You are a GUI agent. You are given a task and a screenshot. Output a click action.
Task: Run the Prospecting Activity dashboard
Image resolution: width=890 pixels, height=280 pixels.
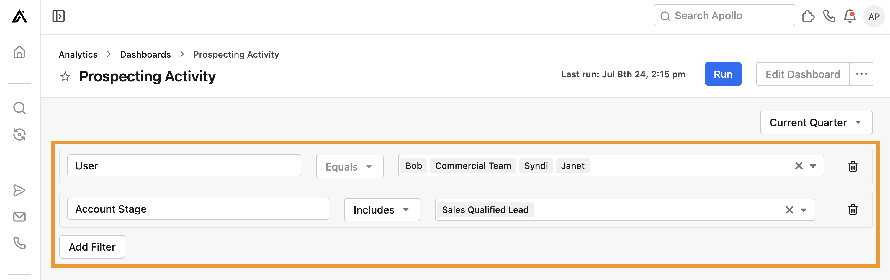[723, 74]
